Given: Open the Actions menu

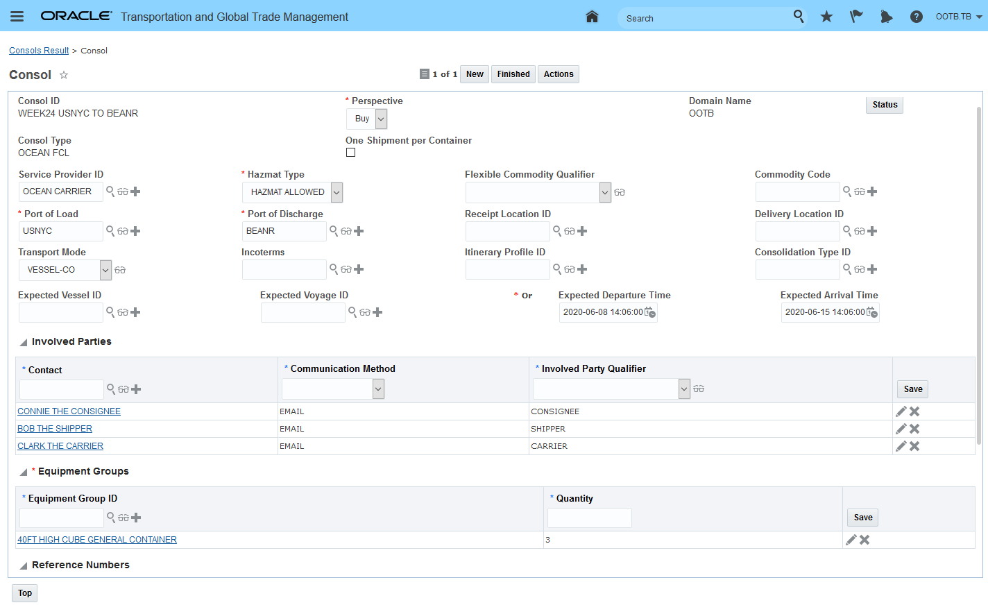Looking at the screenshot, I should (559, 74).
